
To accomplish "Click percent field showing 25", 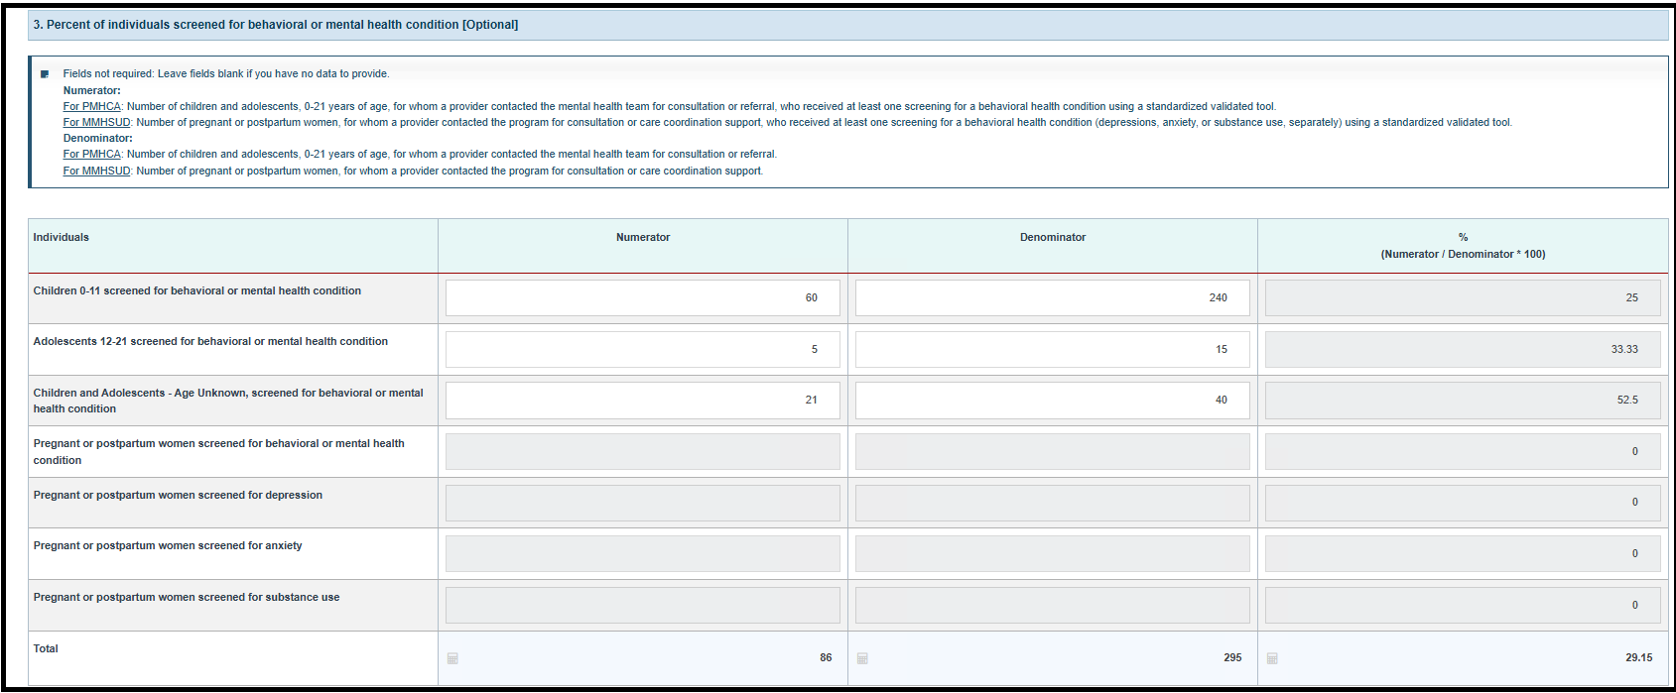I will click(1463, 297).
